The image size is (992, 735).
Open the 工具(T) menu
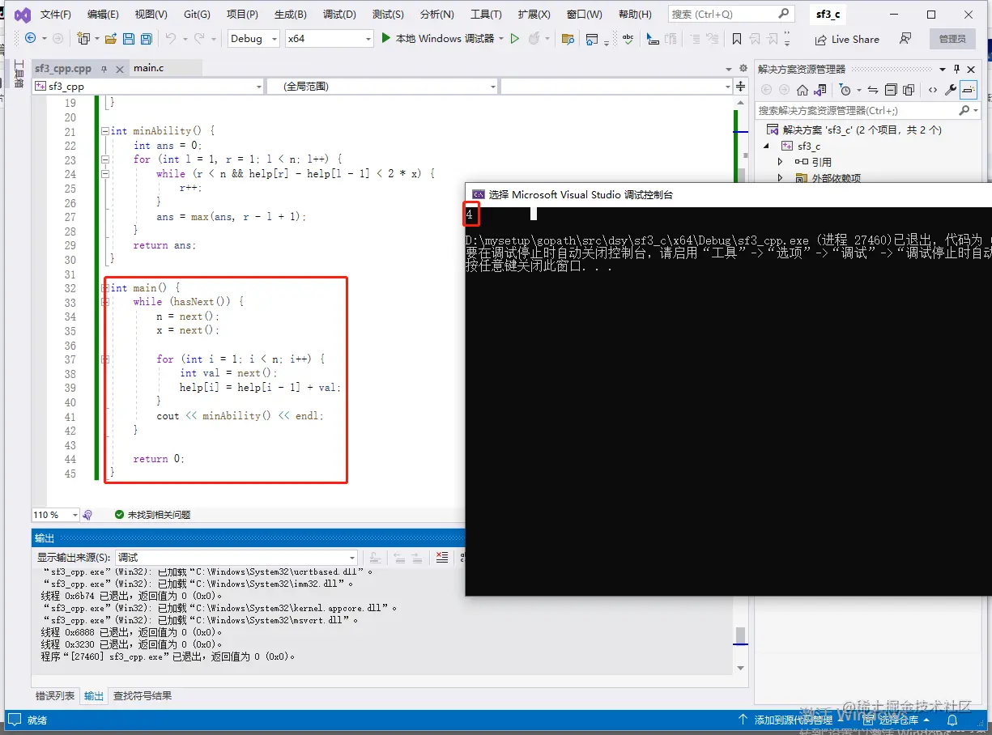[486, 15]
